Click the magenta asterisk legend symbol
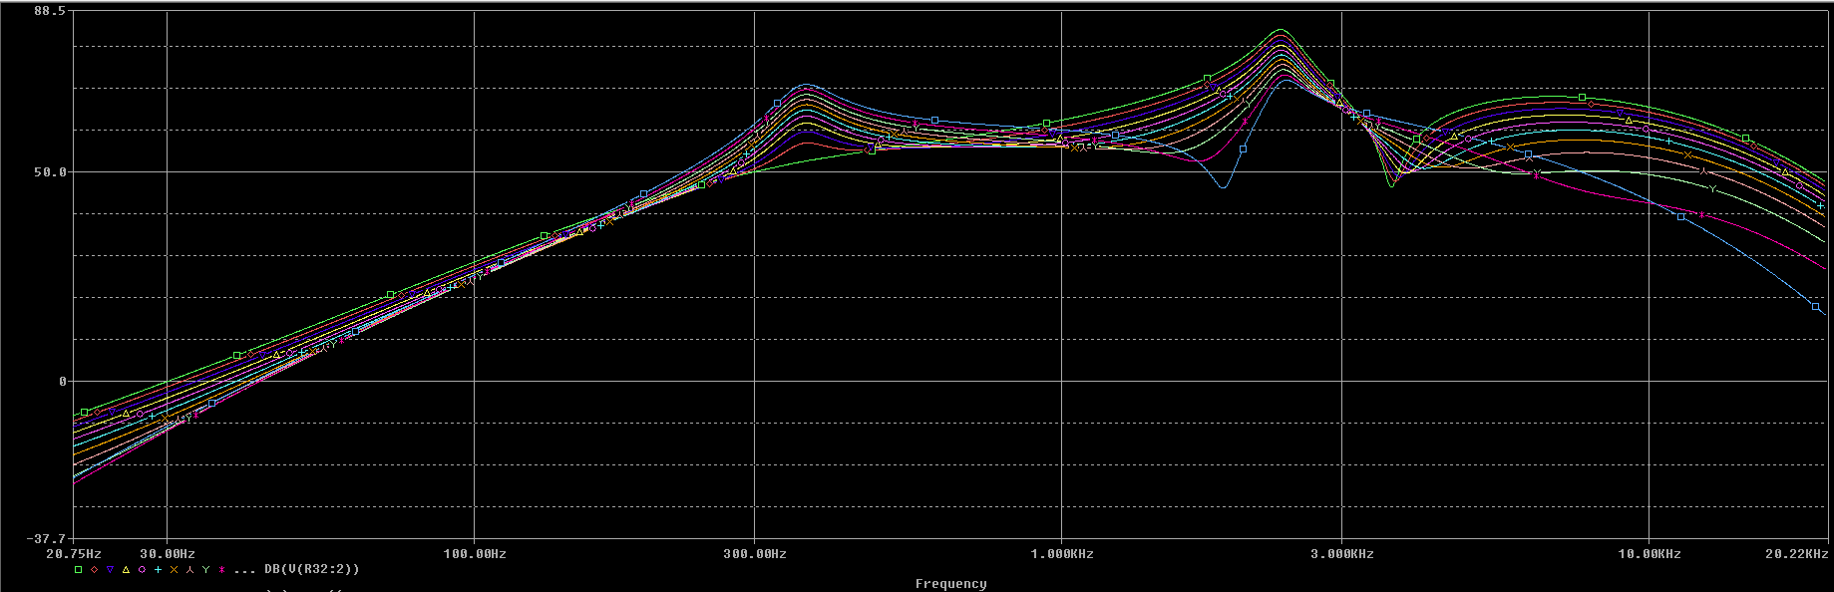Viewport: 1834px width, 592px height. (x=222, y=570)
